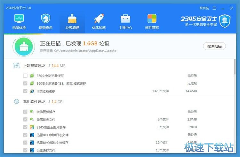Click the 常用软件垃圾 disc section icon
The width and height of the screenshot is (240, 157).
[16, 101]
